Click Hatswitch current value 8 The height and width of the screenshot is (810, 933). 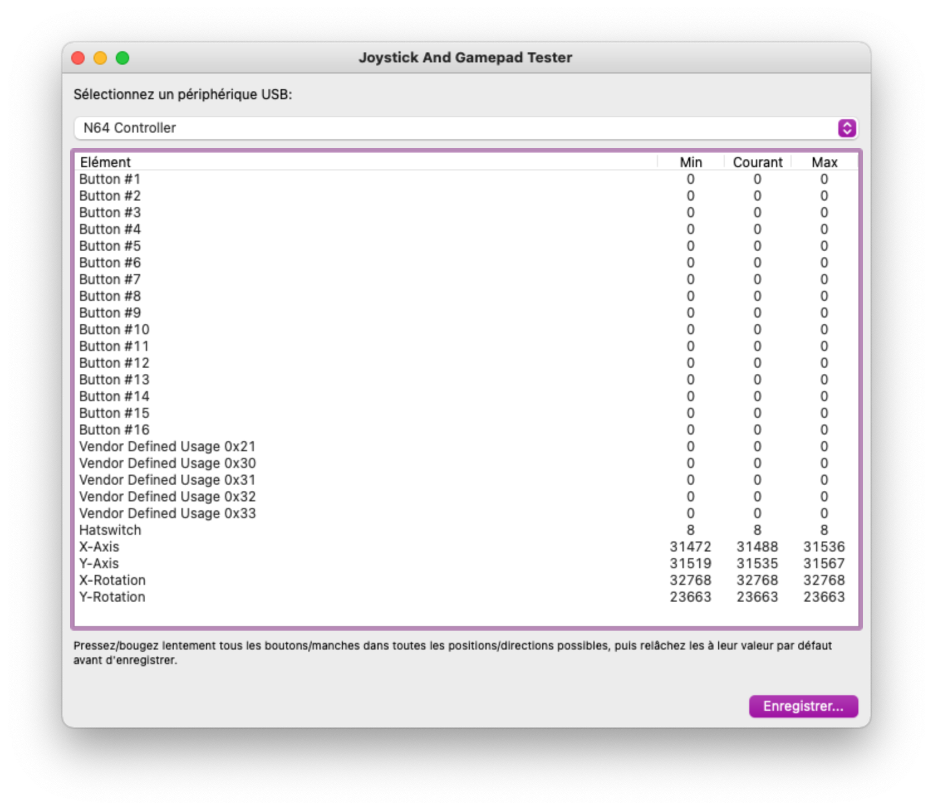757,530
